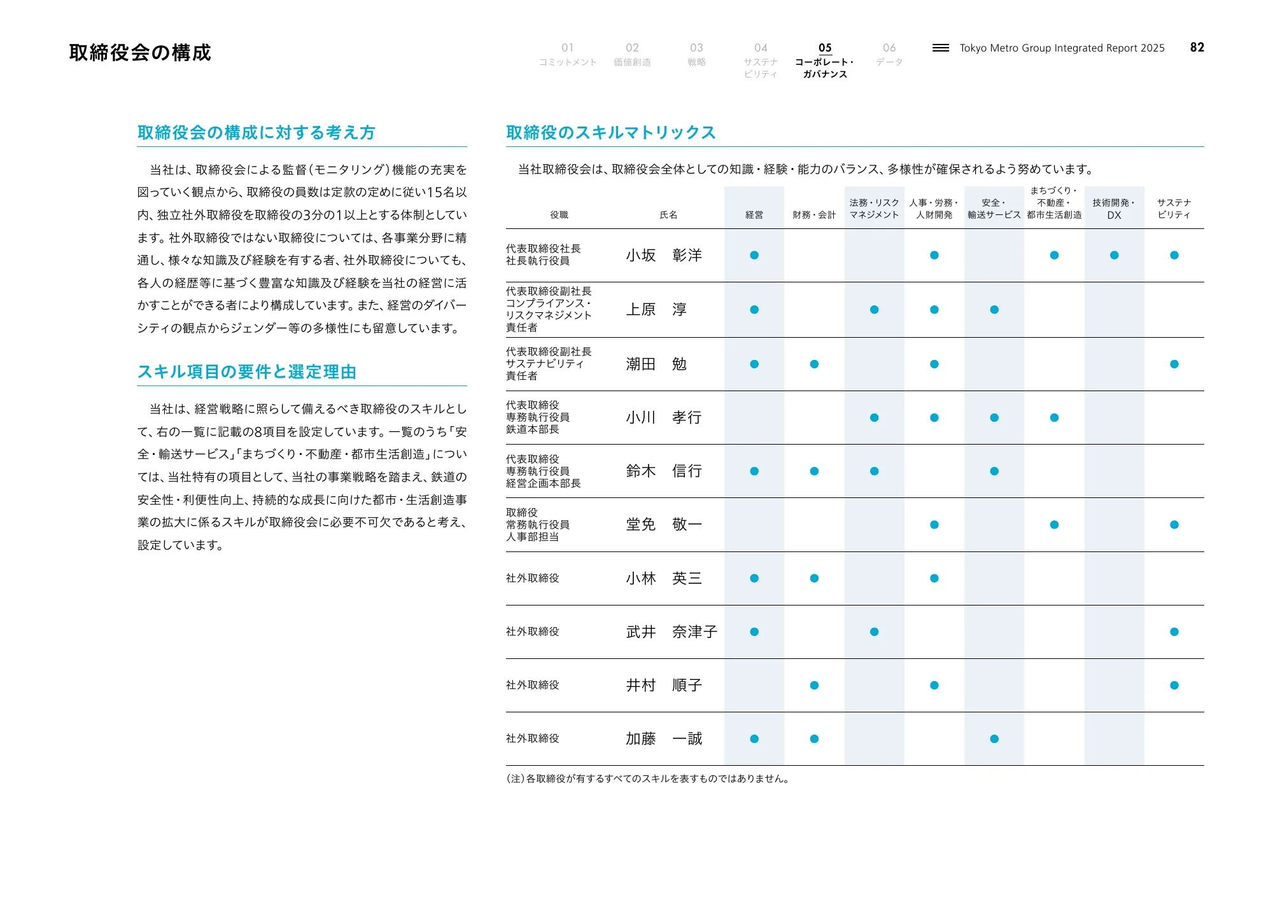Click the name 堂免 敬一
Image resolution: width=1273 pixels, height=900 pixels.
tap(664, 524)
